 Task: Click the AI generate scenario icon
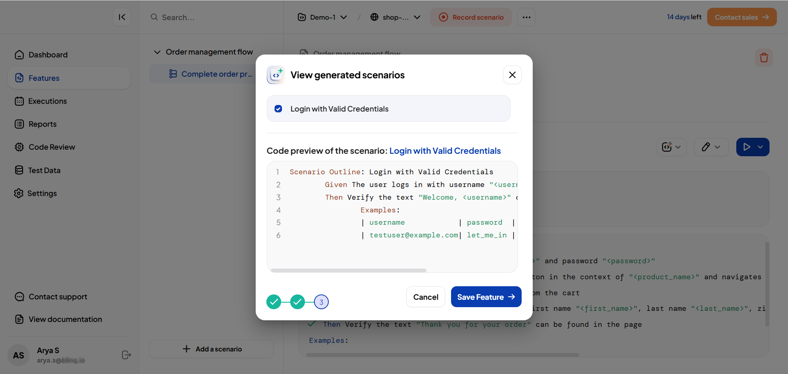click(667, 147)
